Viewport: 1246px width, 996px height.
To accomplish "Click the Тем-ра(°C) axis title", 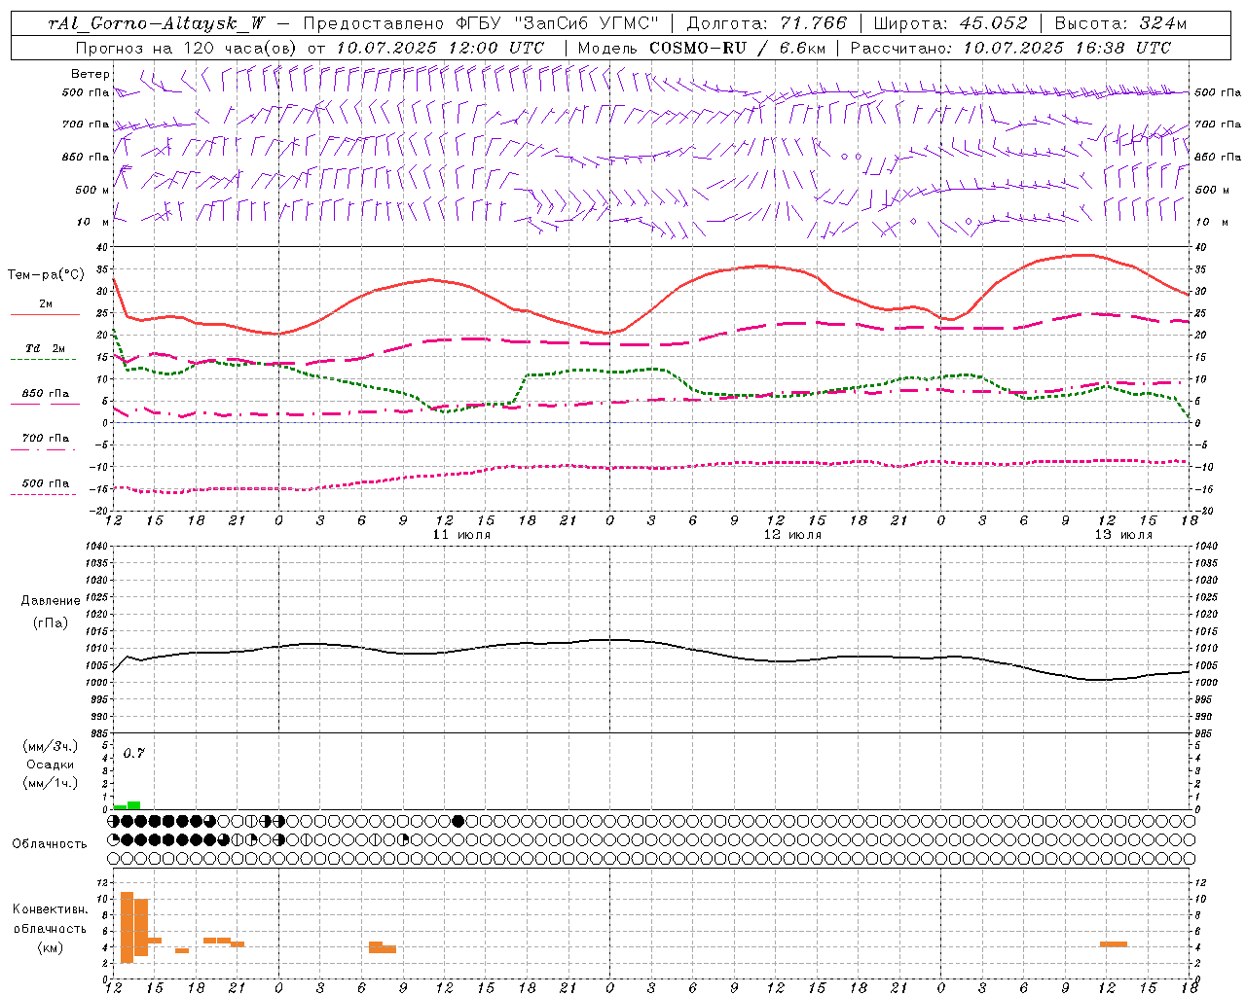I will tap(46, 275).
